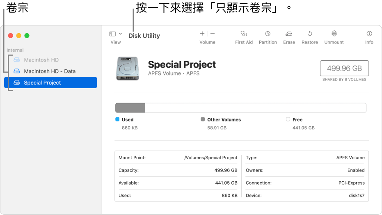Click the Volume toolbar label
Image resolution: width=382 pixels, height=215 pixels.
click(x=207, y=42)
